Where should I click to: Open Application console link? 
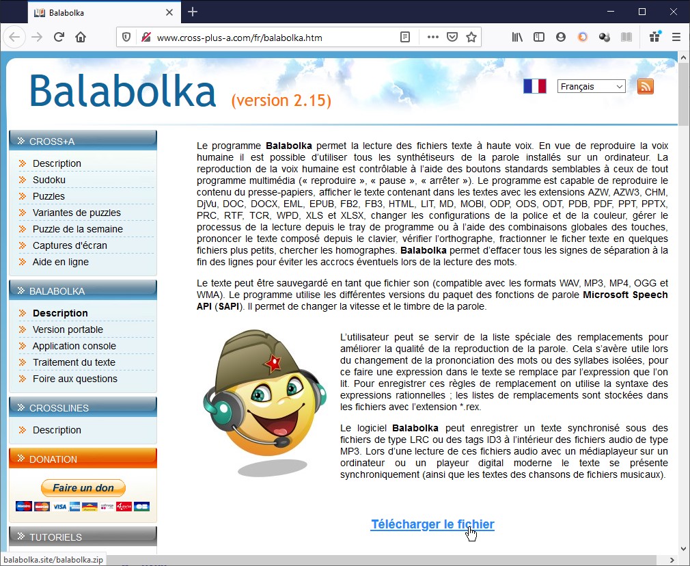pyautogui.click(x=74, y=346)
